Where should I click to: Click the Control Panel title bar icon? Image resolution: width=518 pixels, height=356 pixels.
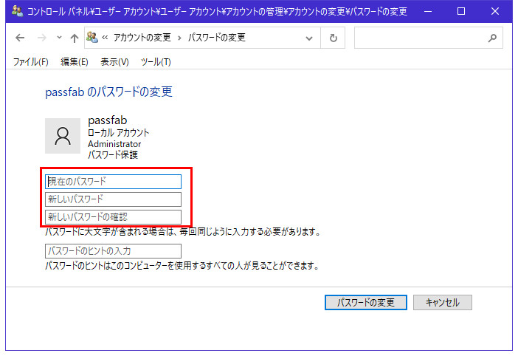(x=16, y=11)
